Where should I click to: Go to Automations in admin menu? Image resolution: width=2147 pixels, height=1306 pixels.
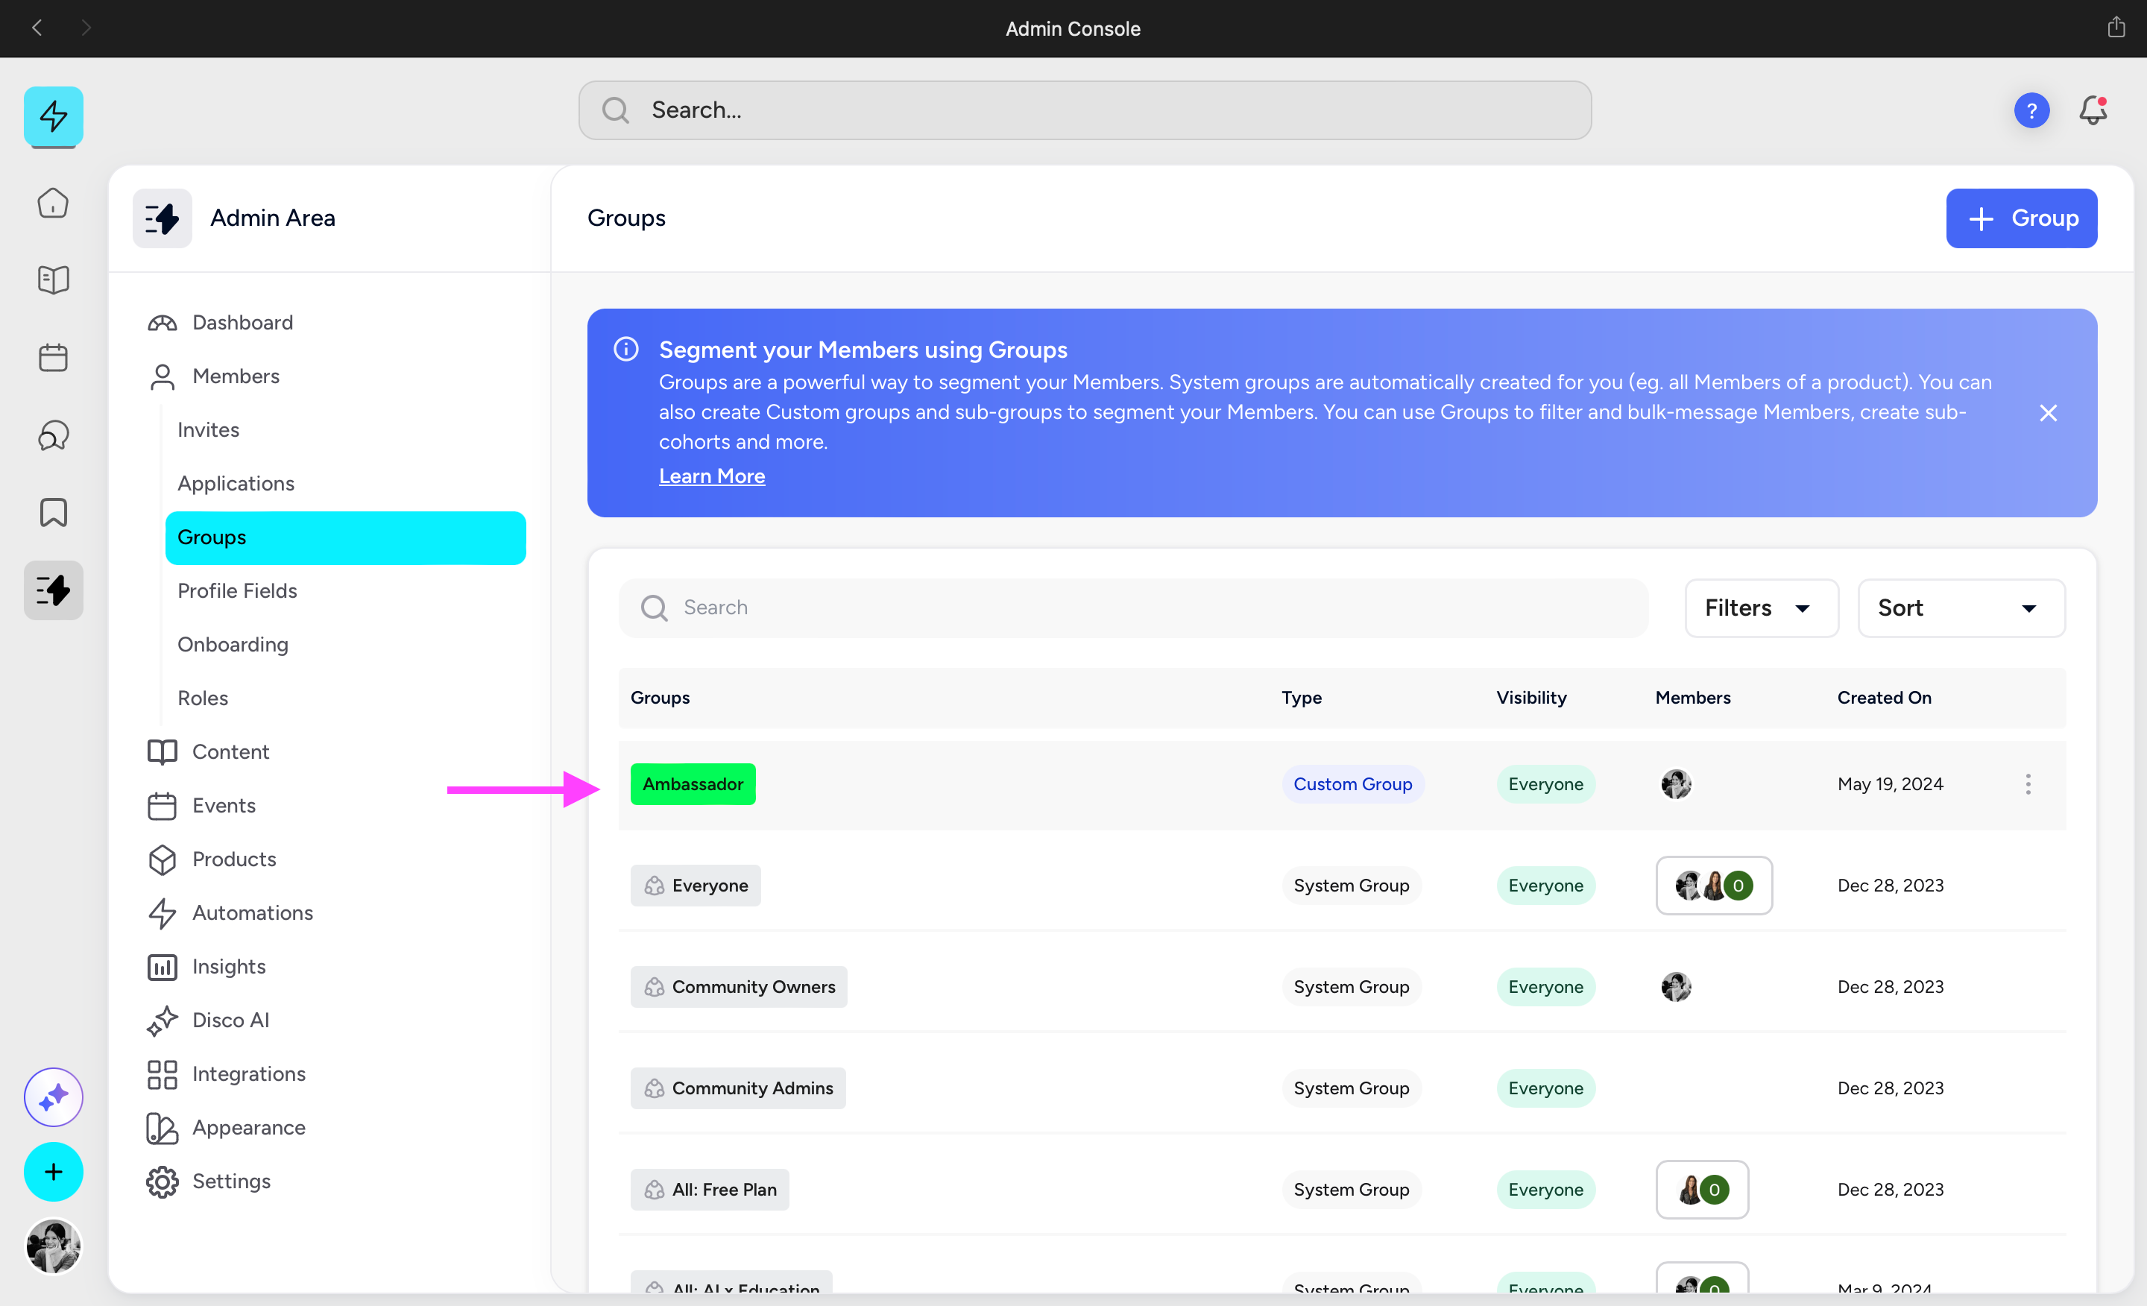click(x=252, y=912)
